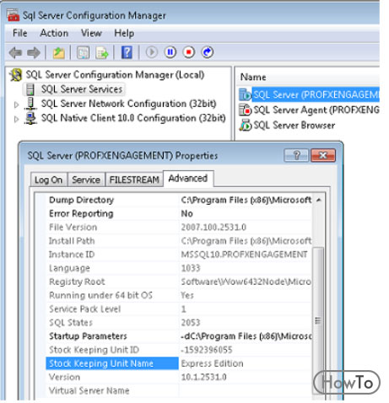Close the SQL Server Properties dialog
The width and height of the screenshot is (389, 403).
(x=323, y=155)
